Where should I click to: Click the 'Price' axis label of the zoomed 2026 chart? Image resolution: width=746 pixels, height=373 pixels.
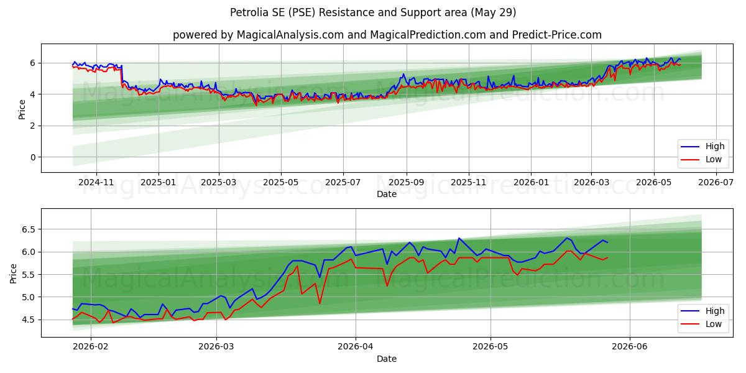(14, 274)
